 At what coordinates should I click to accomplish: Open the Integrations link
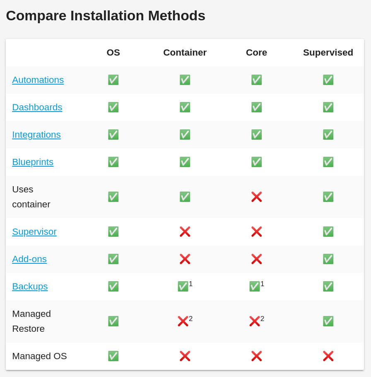pyautogui.click(x=36, y=135)
